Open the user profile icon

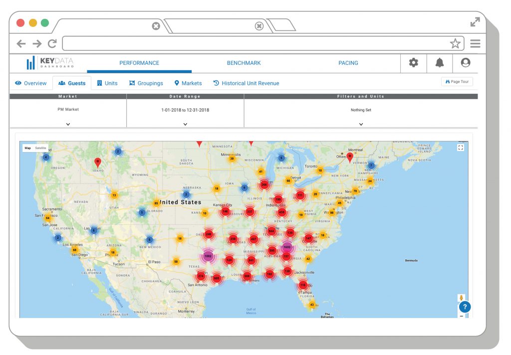[466, 63]
